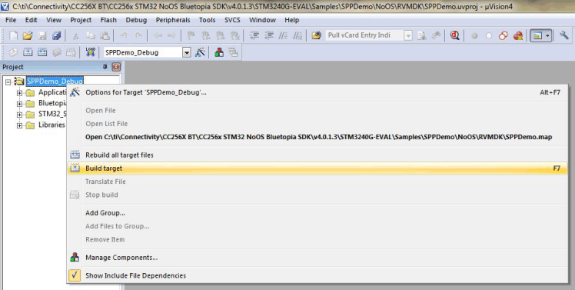Click the Navigate Forwards arrow icon
The height and width of the screenshot is (290, 575).
pos(171,35)
